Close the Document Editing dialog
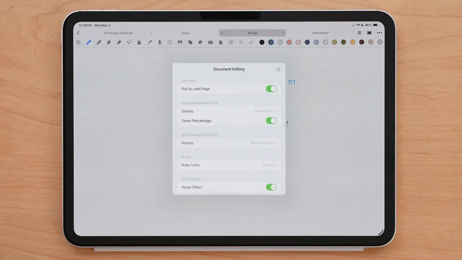The width and height of the screenshot is (462, 260). [x=278, y=69]
